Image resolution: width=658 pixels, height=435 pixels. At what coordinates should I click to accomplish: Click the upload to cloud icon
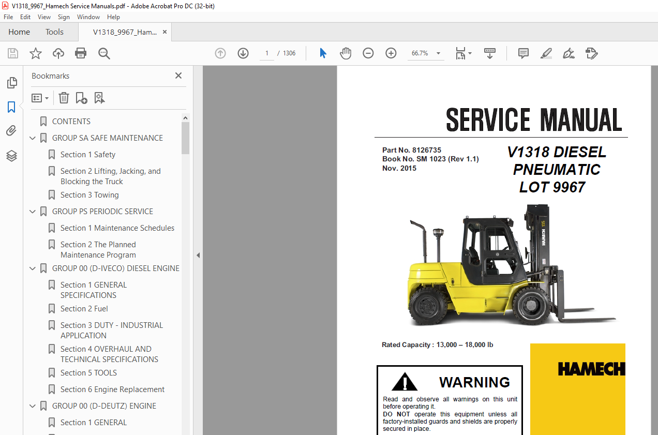tap(58, 53)
